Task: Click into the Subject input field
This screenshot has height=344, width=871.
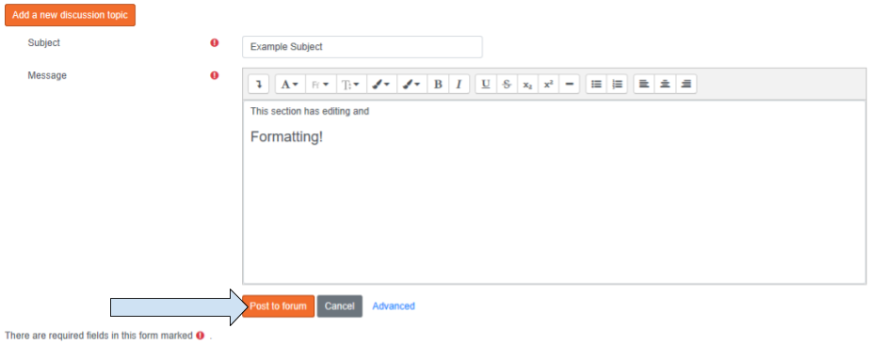Action: (x=363, y=47)
